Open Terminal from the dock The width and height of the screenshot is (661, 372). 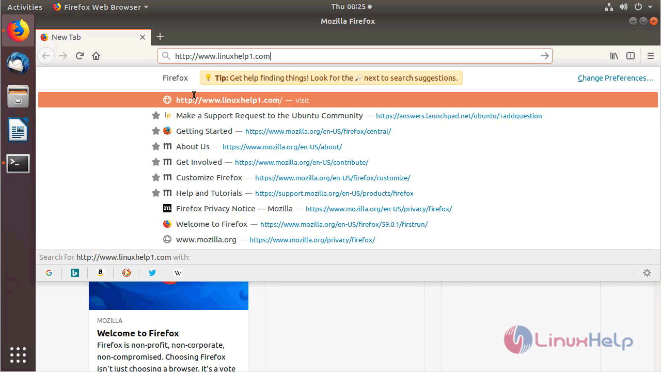coord(18,163)
